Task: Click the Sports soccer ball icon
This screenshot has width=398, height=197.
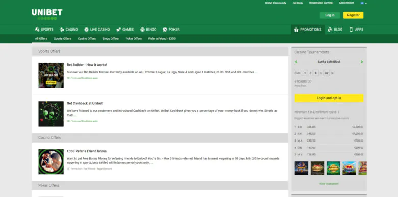Action: (37, 30)
